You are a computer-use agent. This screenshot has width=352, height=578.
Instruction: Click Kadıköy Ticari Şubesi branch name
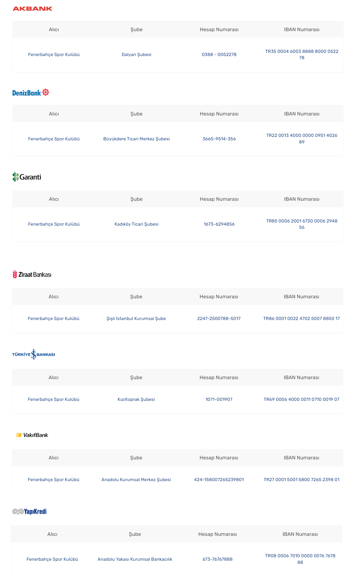(x=137, y=224)
